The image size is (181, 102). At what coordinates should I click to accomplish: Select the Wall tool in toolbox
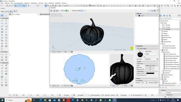click(x=2, y=21)
